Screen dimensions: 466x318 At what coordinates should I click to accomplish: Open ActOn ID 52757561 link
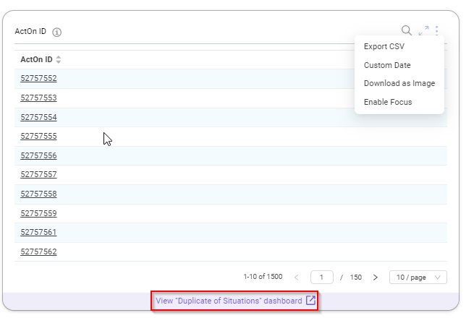pyautogui.click(x=38, y=232)
